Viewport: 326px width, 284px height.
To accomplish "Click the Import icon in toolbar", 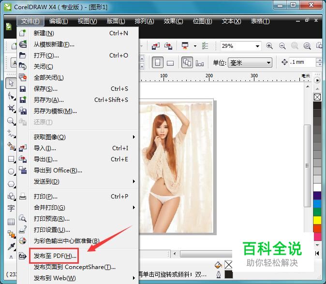I will [156, 46].
